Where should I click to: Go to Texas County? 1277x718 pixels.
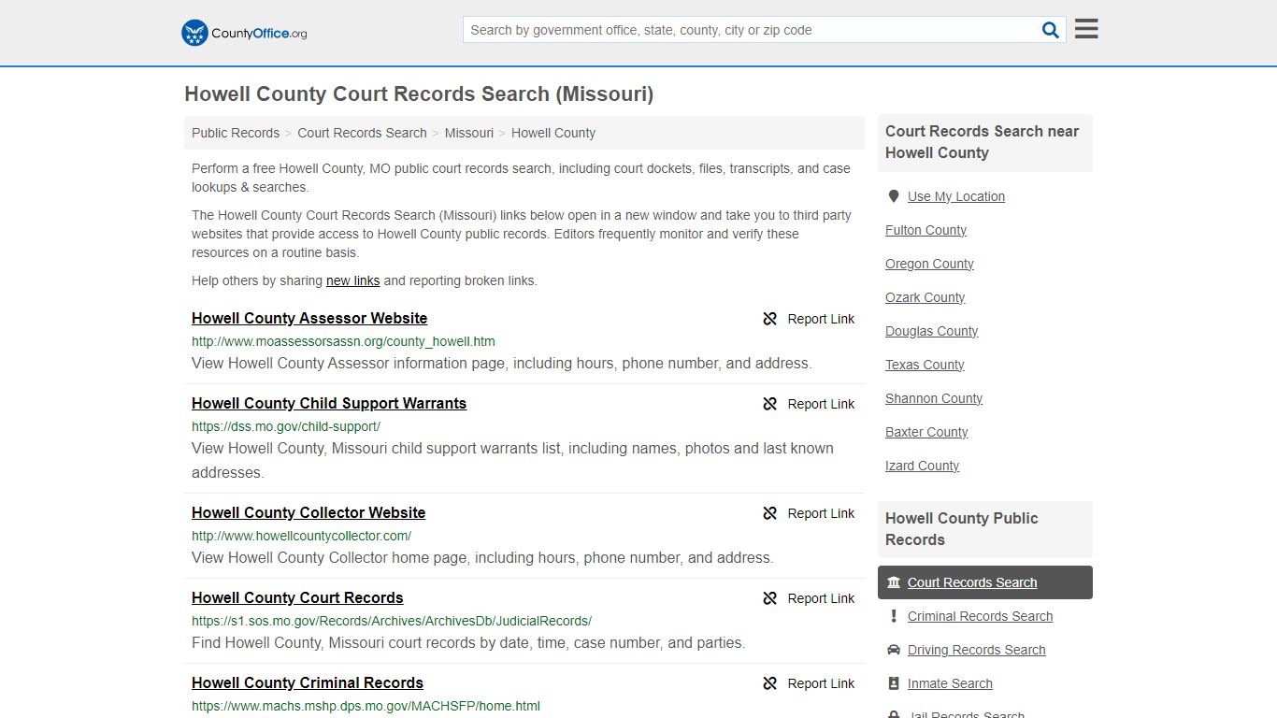click(x=925, y=365)
